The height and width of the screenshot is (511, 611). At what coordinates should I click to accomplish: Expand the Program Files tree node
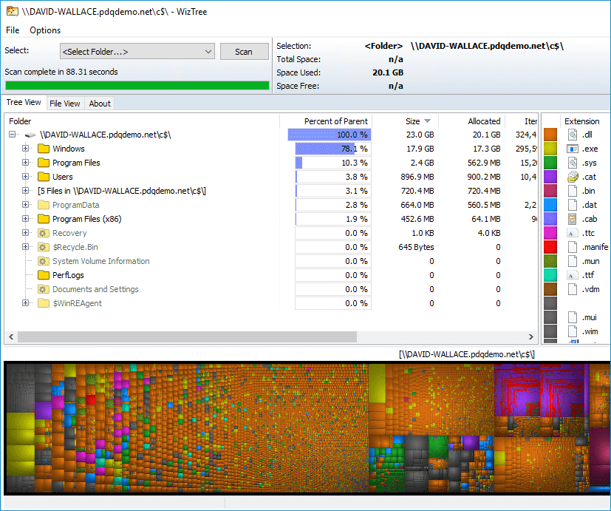pyautogui.click(x=26, y=163)
